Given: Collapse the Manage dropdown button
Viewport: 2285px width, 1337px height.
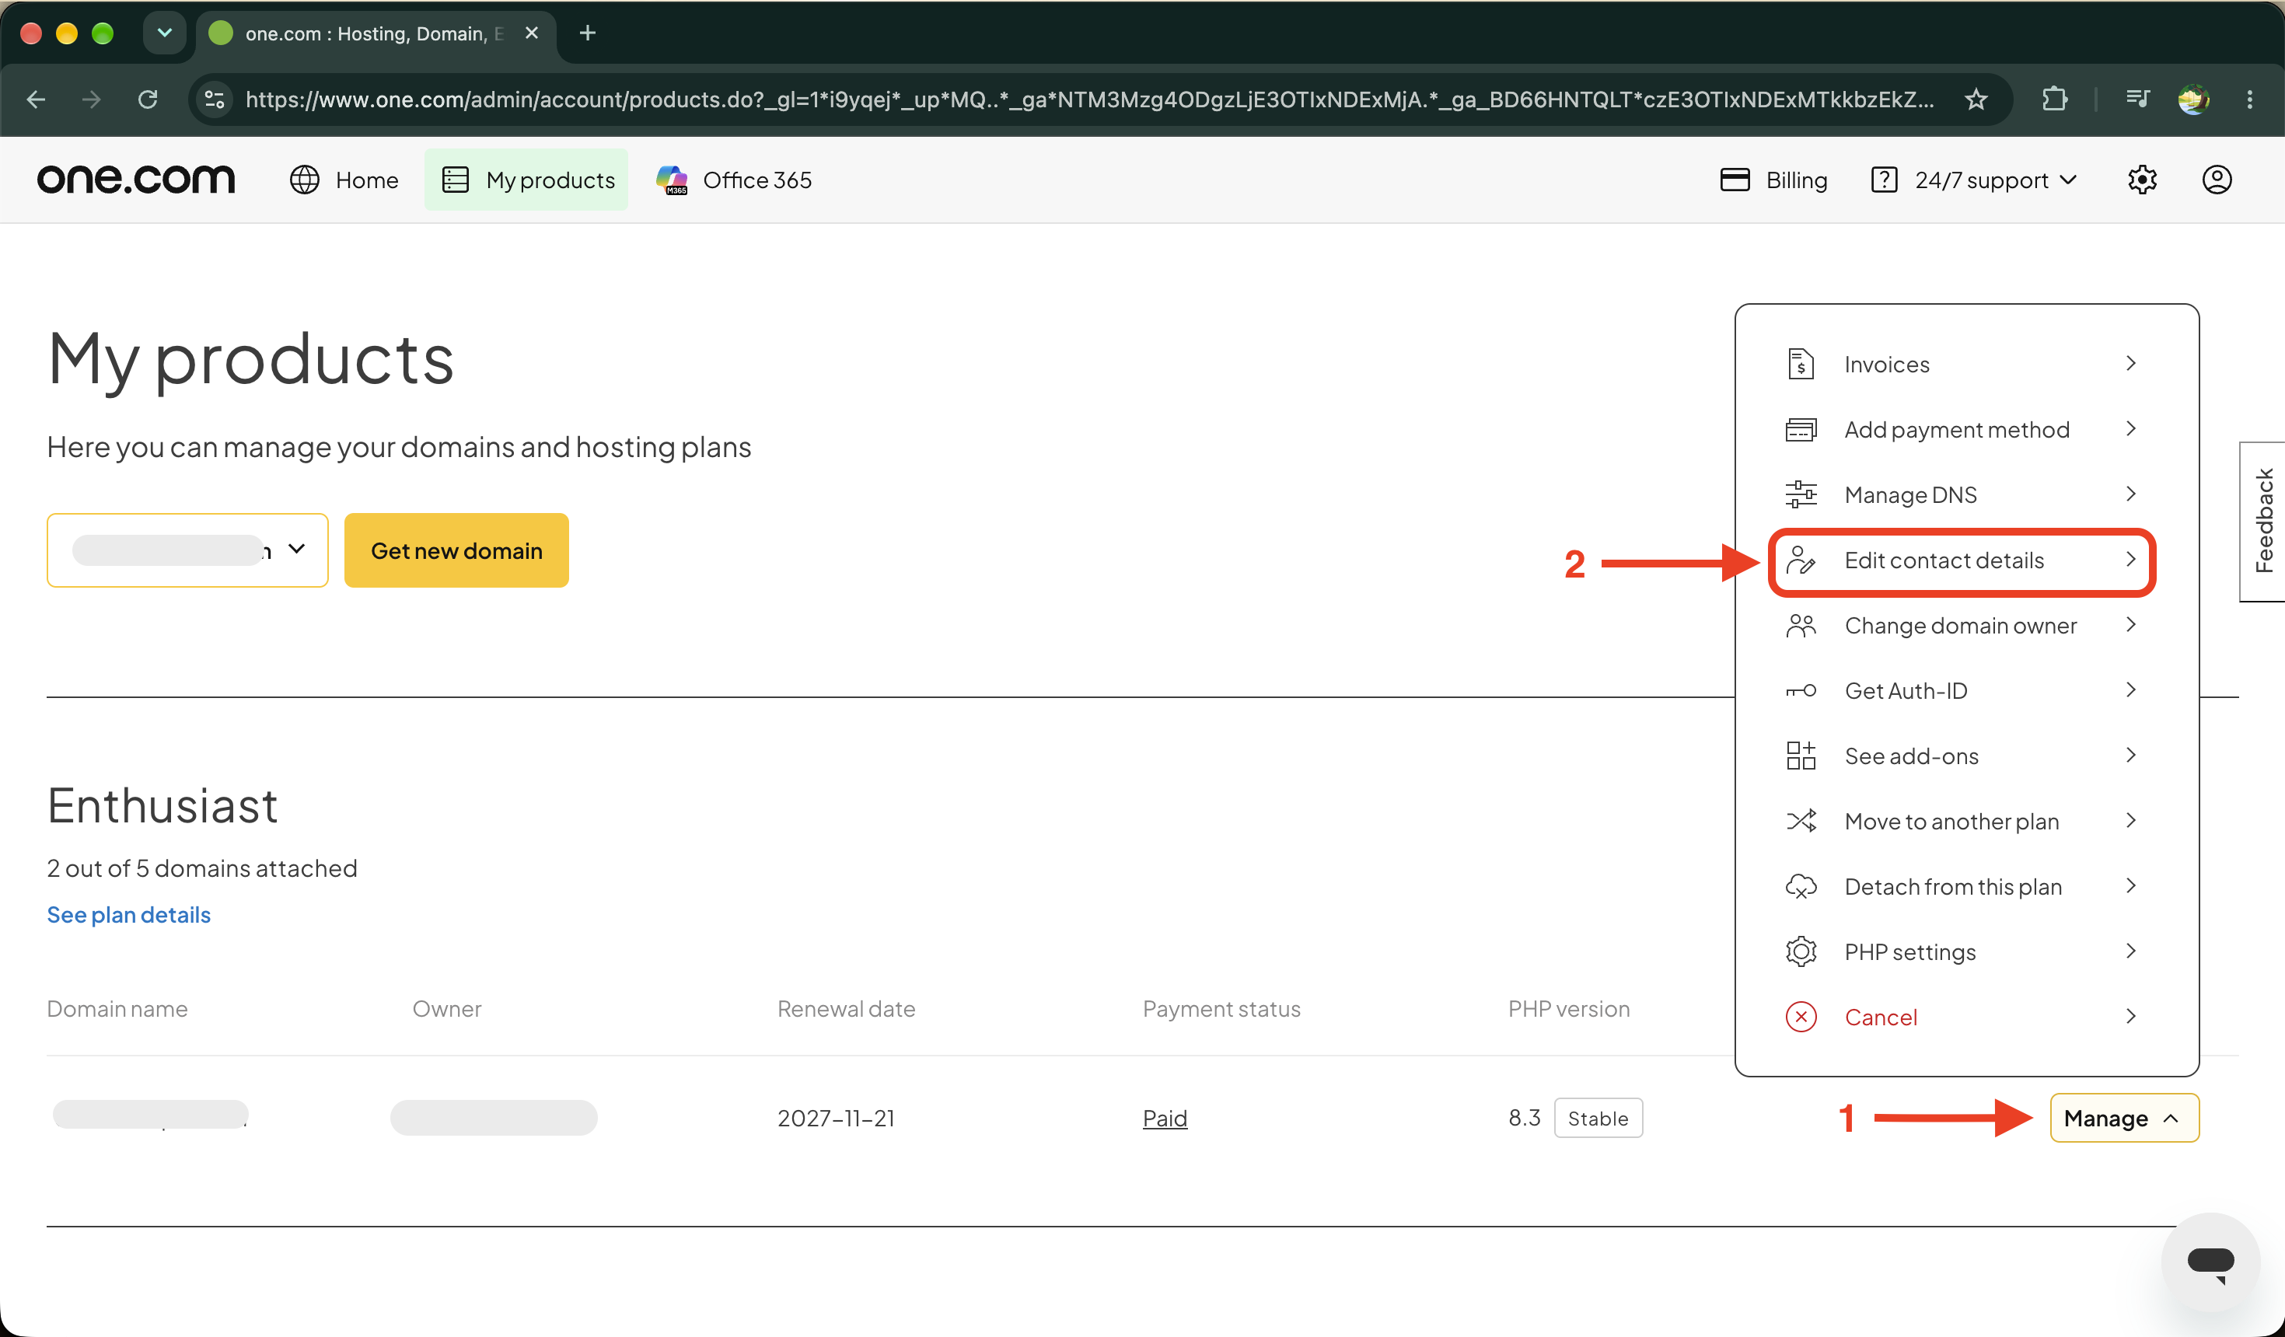Looking at the screenshot, I should tap(2123, 1119).
